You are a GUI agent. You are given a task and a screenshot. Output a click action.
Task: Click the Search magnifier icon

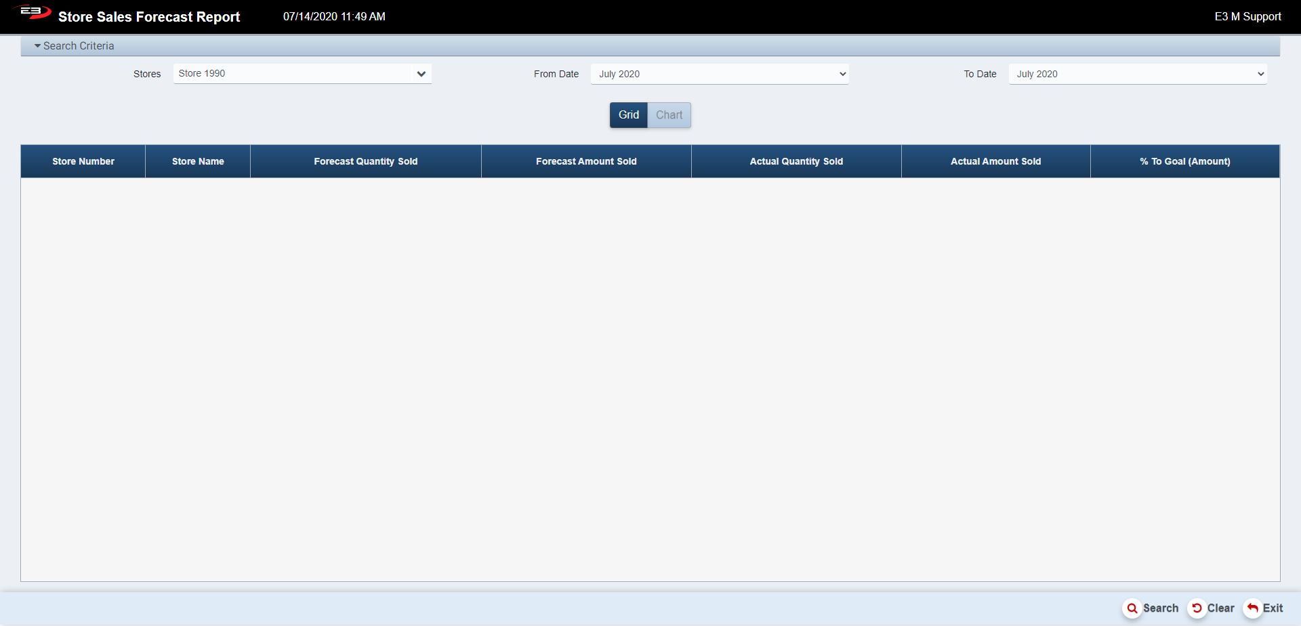1132,608
